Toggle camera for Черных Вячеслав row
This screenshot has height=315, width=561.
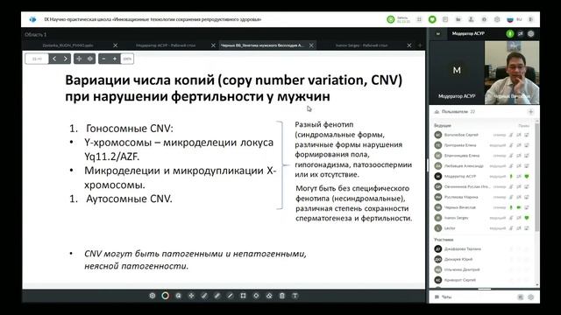pos(519,207)
